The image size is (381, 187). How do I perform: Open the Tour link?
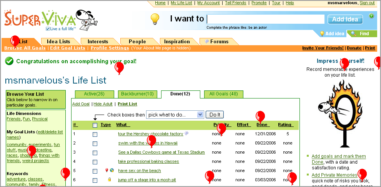(276, 3)
